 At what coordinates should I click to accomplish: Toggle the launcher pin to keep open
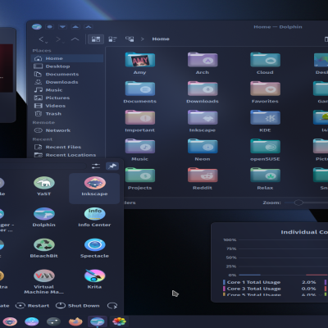112,166
